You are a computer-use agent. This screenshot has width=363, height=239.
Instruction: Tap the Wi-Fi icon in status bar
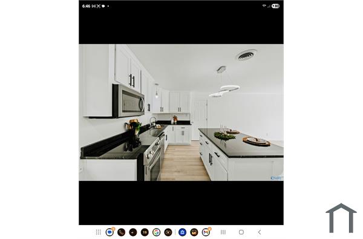click(x=264, y=6)
